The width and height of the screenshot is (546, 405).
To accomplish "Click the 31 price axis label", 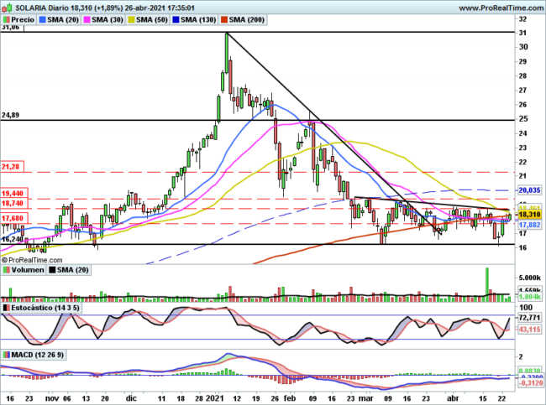I will [x=523, y=33].
